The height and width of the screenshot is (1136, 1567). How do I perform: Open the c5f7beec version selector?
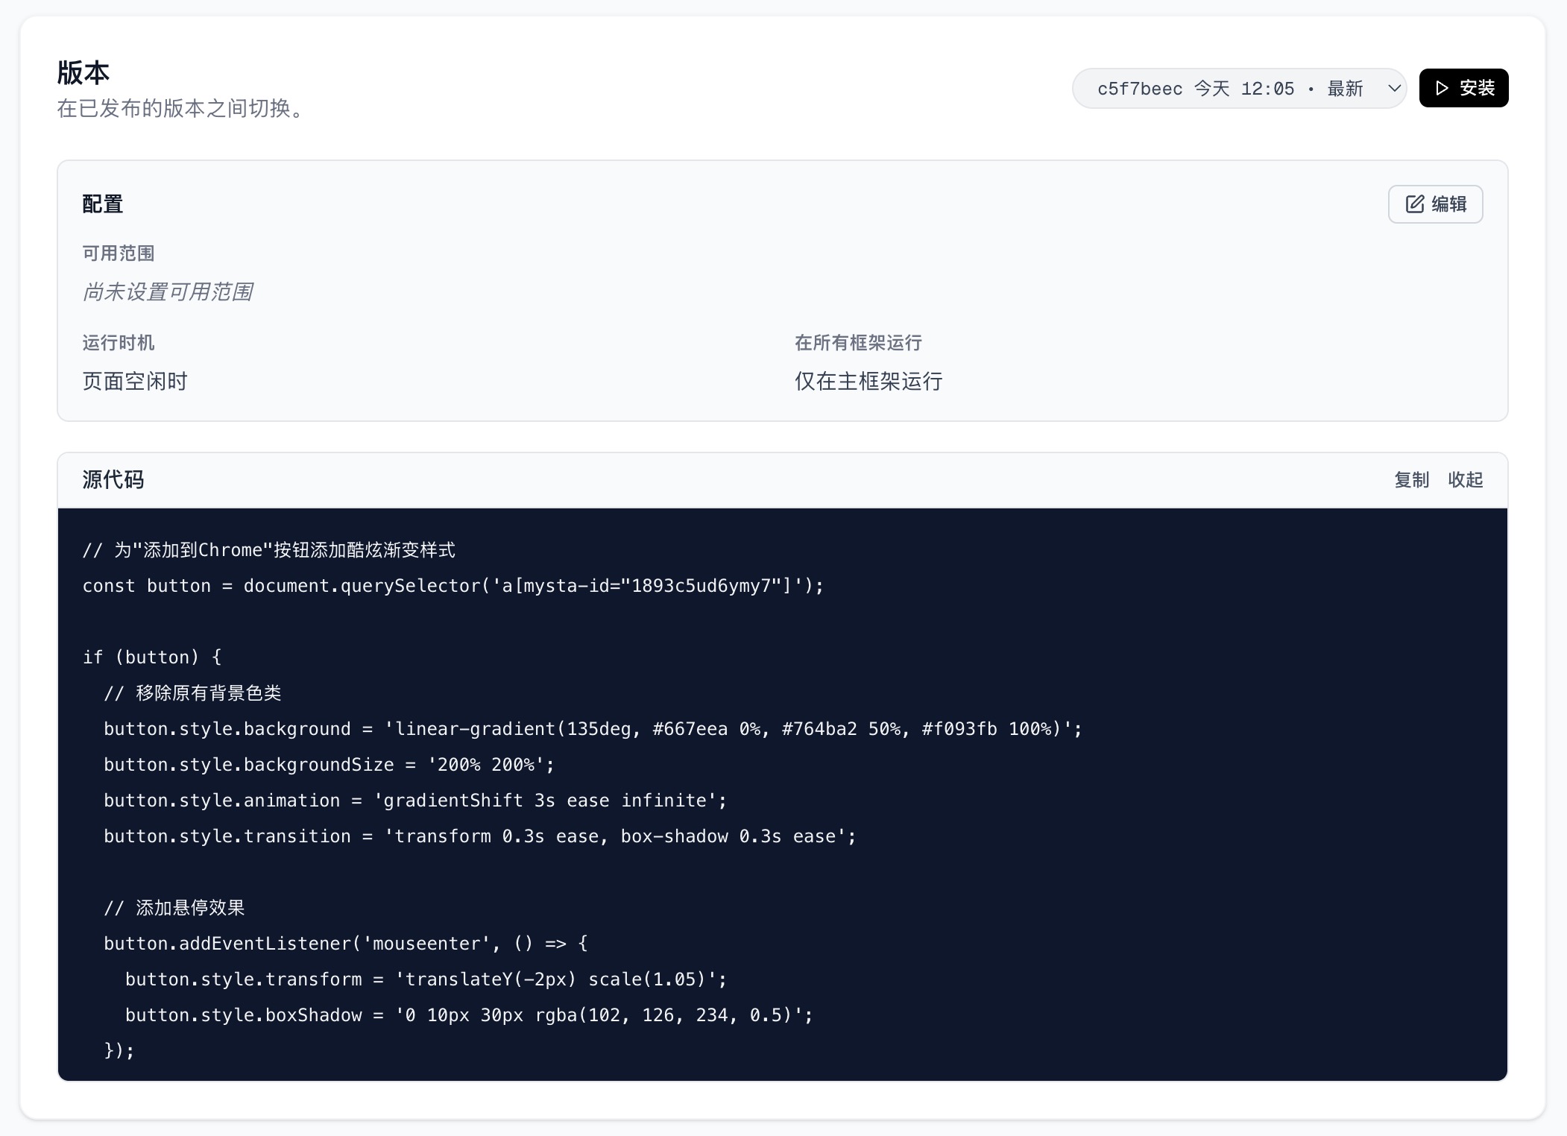point(1230,89)
